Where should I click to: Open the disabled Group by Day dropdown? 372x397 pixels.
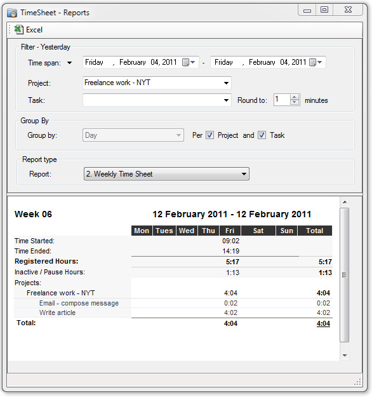pos(133,135)
